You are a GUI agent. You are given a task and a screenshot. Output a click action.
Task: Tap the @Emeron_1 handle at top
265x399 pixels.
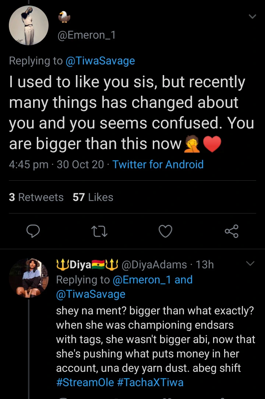tap(86, 35)
